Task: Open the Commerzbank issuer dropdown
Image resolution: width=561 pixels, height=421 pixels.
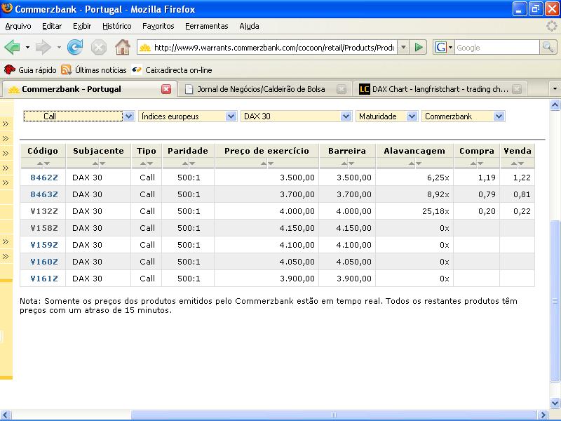Action: coord(464,116)
